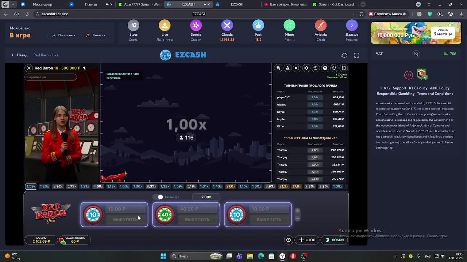Refresh the game with reload icon near EZCASH logo

344,55
